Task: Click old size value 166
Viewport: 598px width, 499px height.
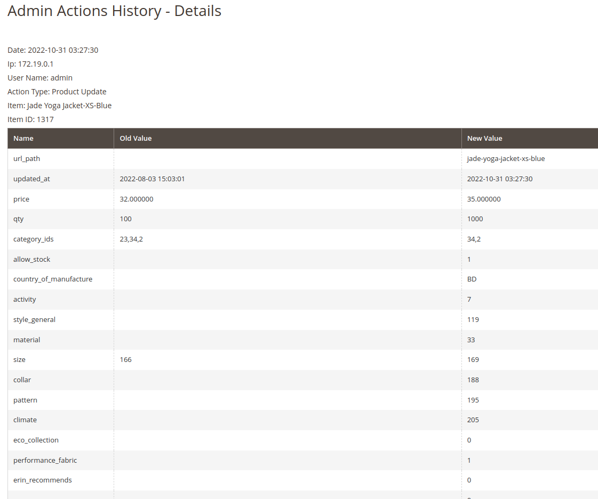Action: click(125, 359)
